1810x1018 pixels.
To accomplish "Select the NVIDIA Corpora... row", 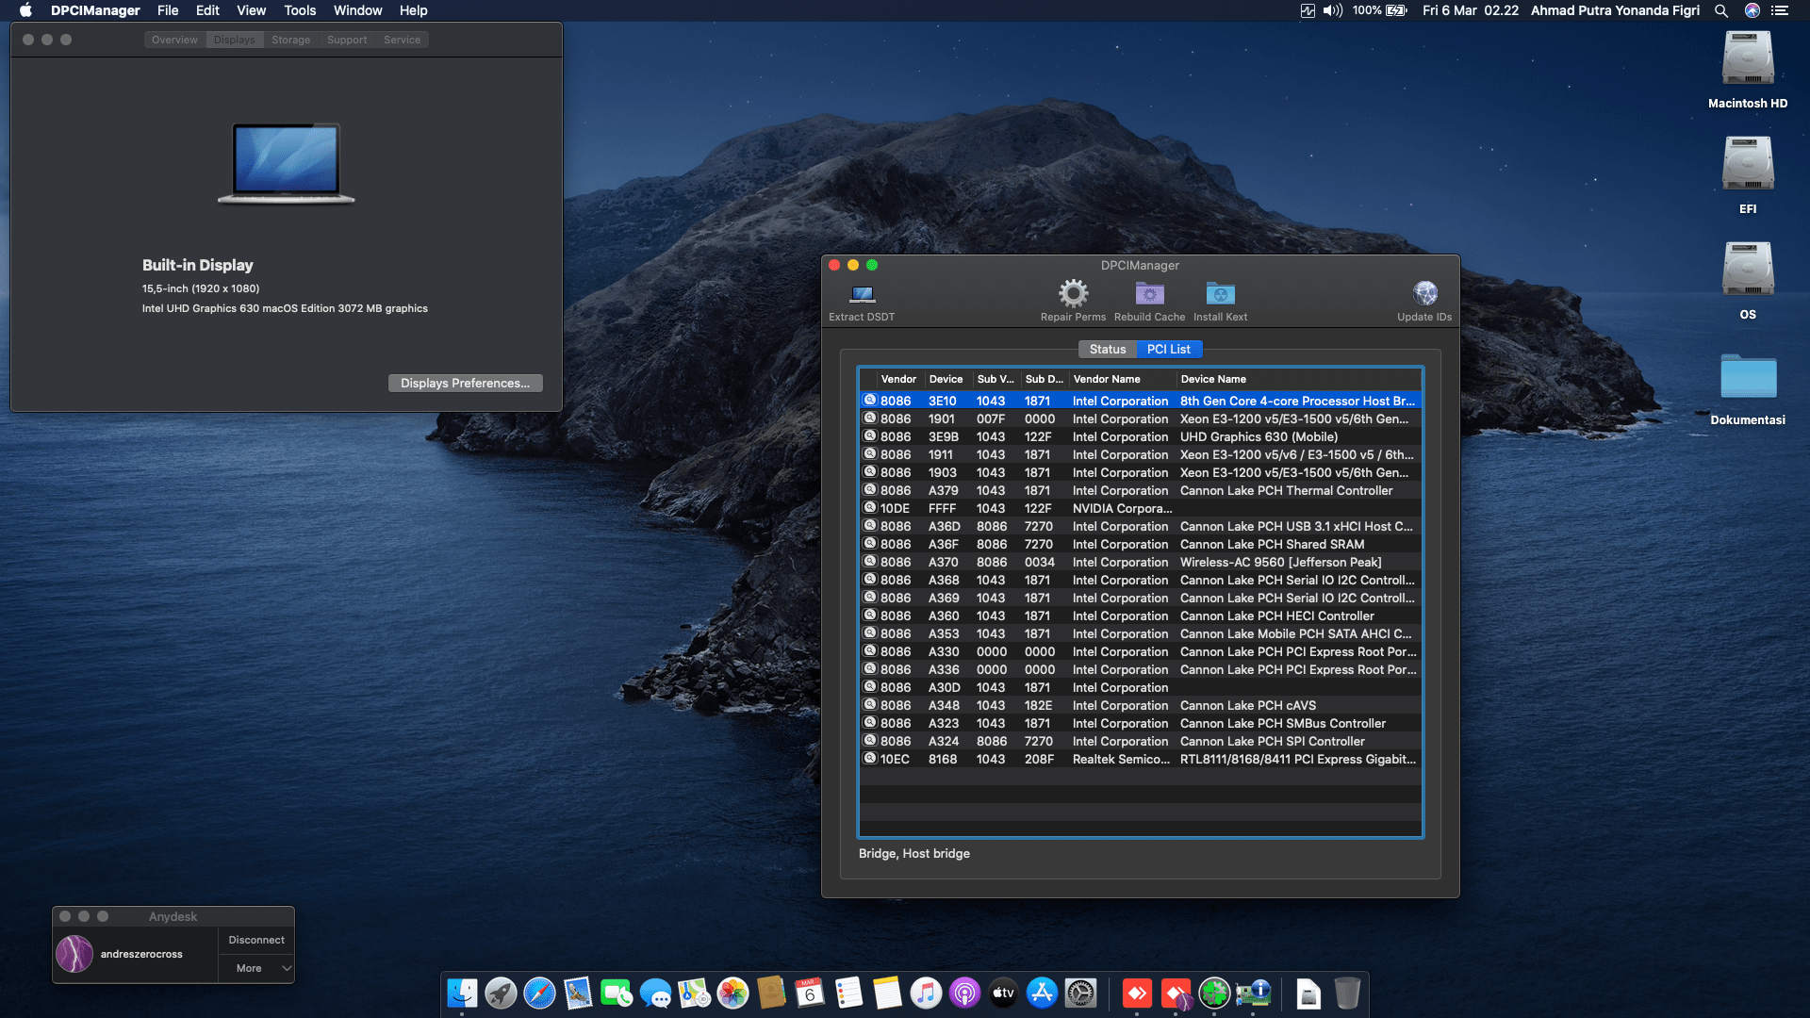I will click(x=1140, y=508).
